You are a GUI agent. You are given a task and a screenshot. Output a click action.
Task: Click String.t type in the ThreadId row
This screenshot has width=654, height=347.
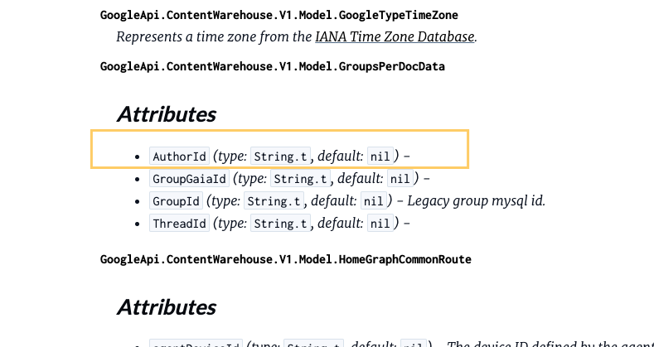tap(281, 224)
